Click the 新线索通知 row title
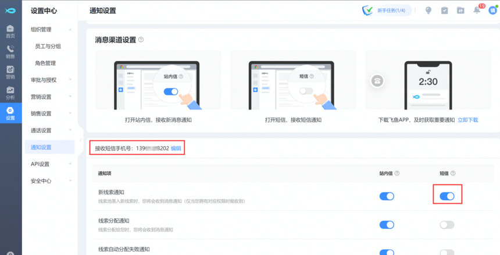 (111, 193)
